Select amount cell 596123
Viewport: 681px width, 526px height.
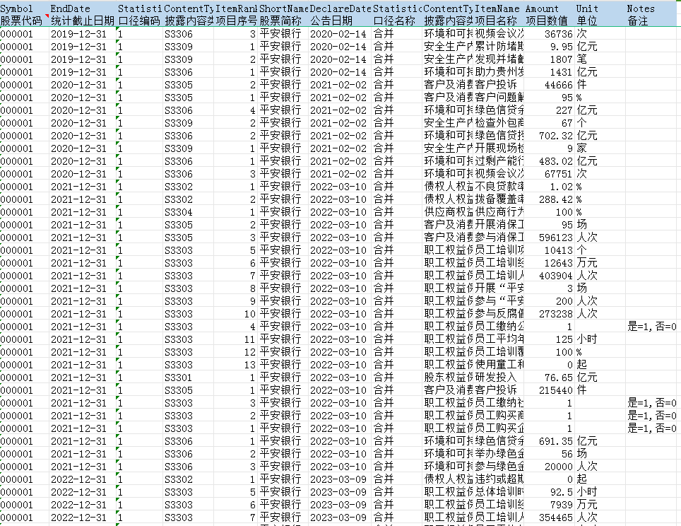click(550, 238)
